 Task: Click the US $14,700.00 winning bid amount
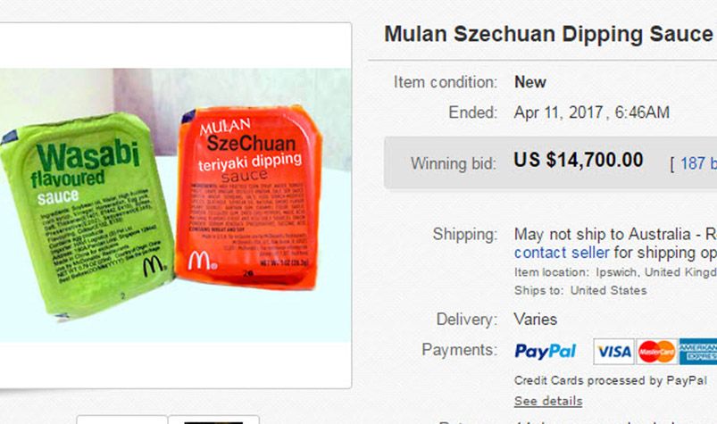coord(579,160)
